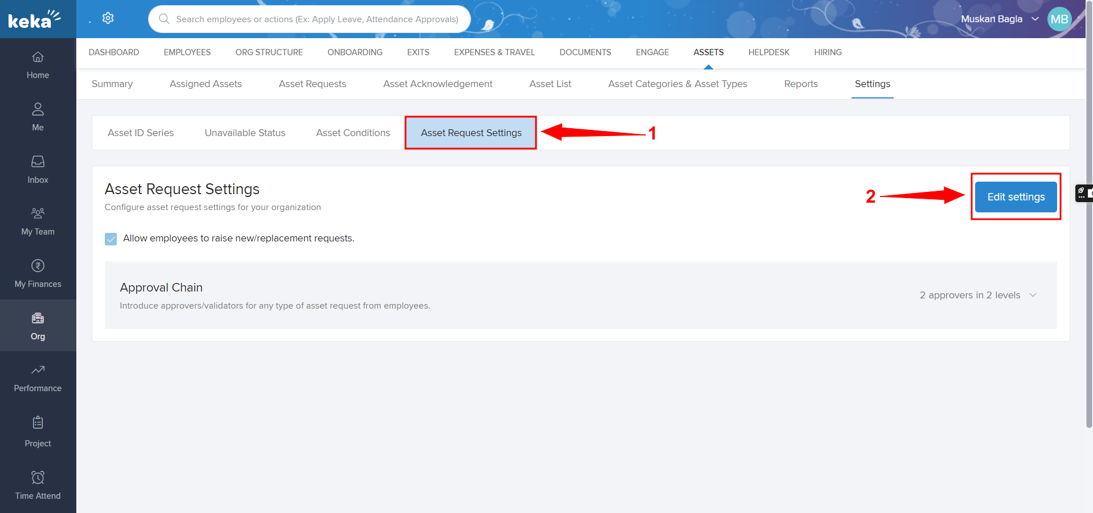The image size is (1093, 513).
Task: Toggle the allow employees to raise requests checkbox
Action: pyautogui.click(x=111, y=239)
